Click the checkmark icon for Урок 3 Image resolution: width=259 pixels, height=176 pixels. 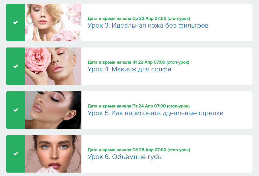(16, 22)
